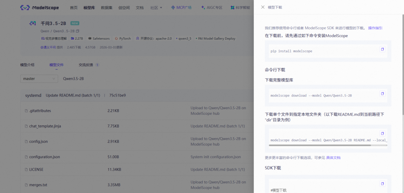Screen dimensions: 404x193
Task: Click the systemd author name
Action: tap(33, 95)
